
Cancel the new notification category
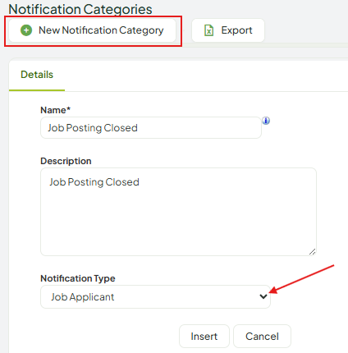(262, 337)
